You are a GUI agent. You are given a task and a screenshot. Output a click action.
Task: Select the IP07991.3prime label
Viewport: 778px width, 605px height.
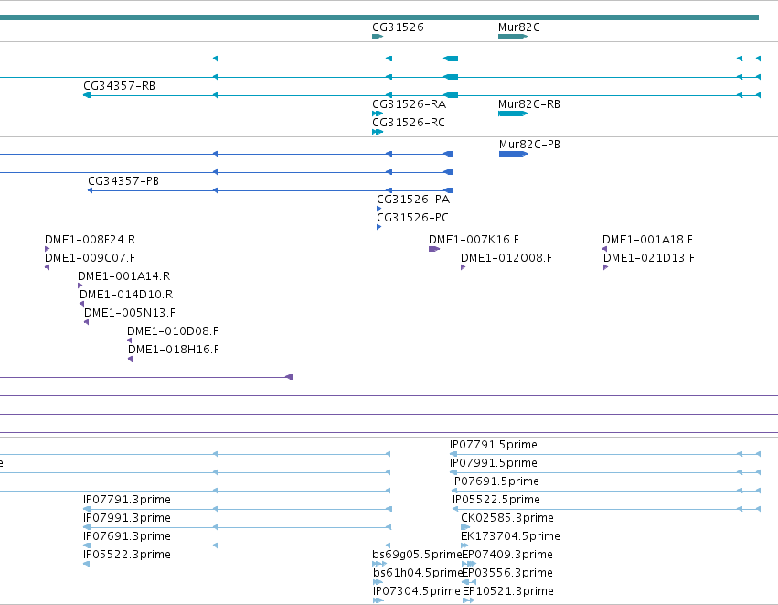coord(127,519)
